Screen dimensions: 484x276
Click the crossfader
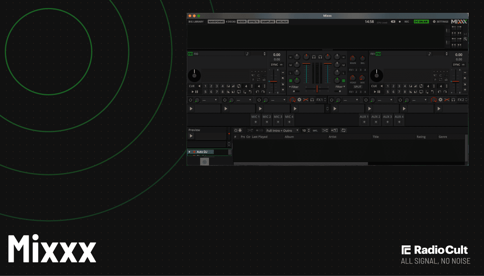point(317,88)
